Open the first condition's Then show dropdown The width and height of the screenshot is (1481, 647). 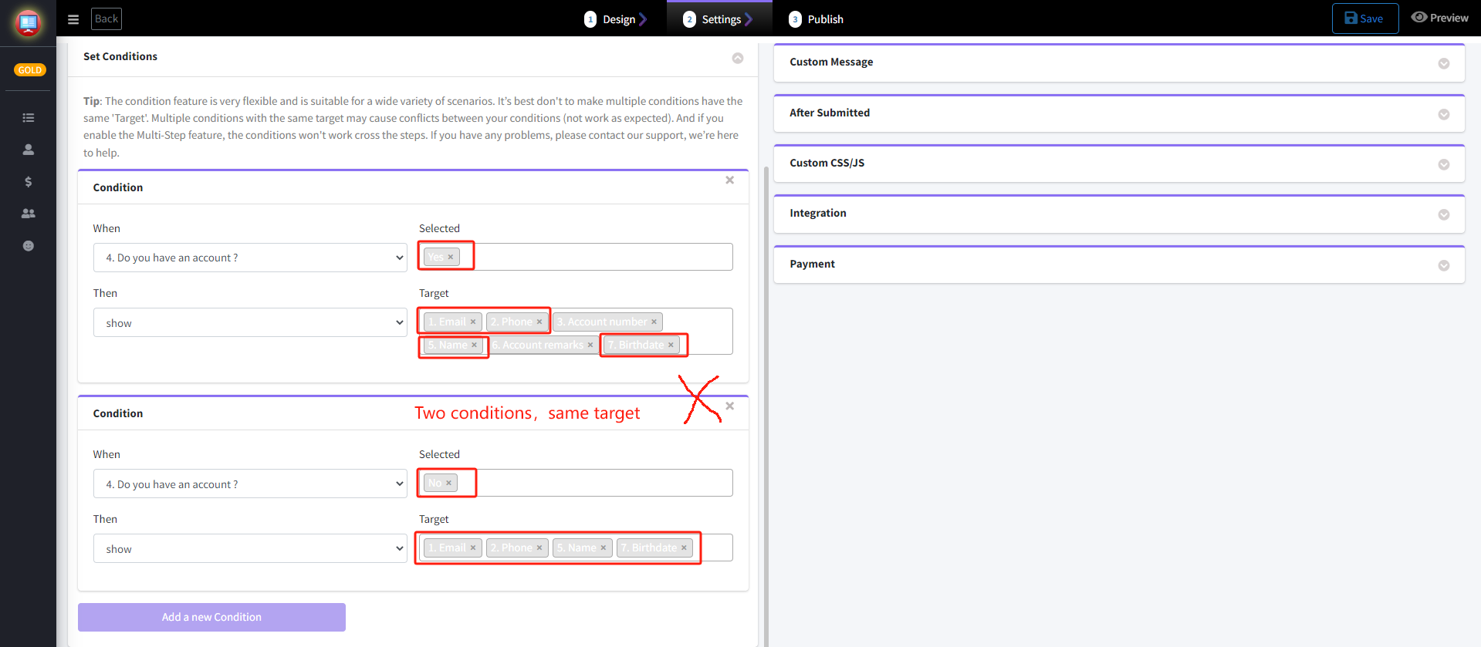click(x=250, y=322)
